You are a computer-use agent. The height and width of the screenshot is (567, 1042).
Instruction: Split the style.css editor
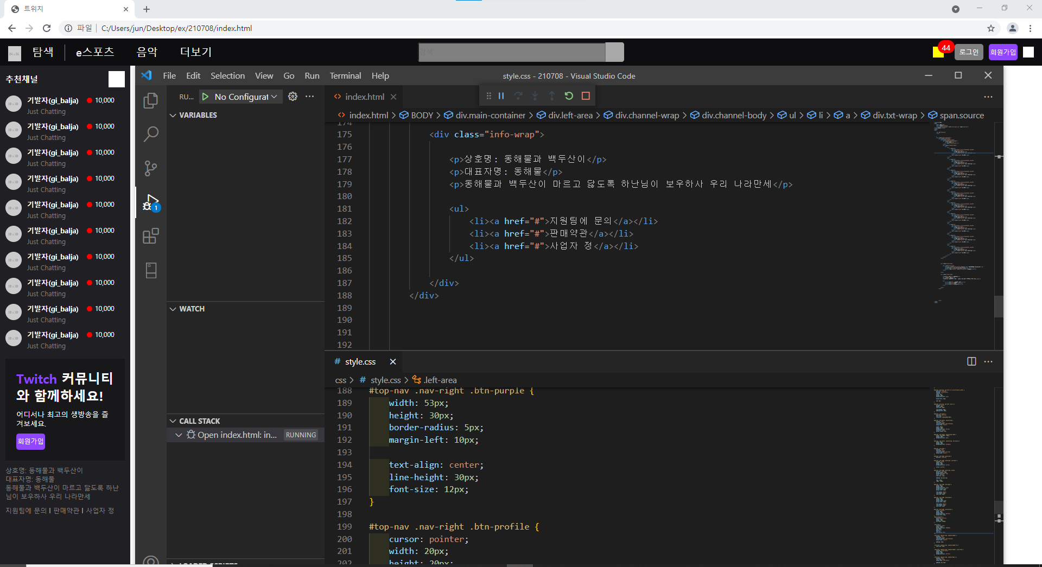pos(971,362)
